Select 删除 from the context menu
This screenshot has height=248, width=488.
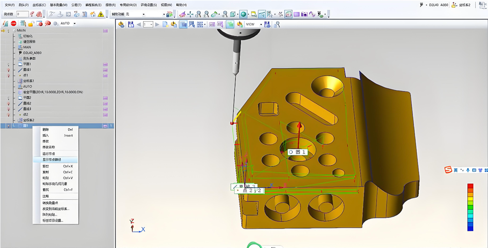[x=46, y=130]
